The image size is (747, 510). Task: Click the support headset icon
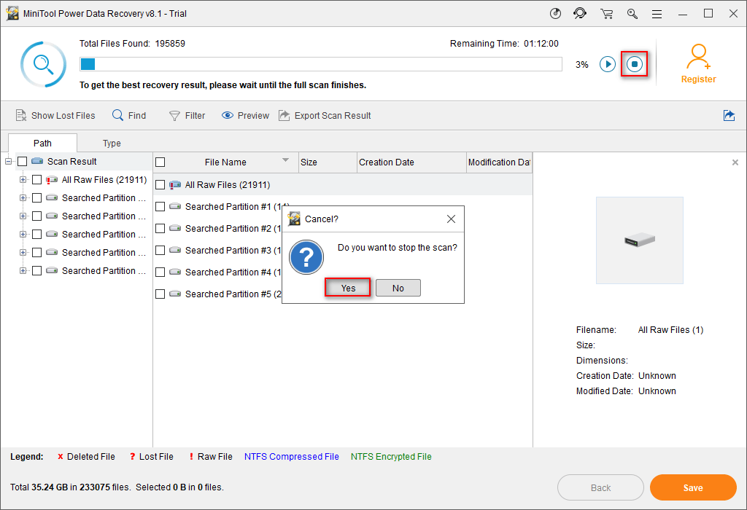(x=581, y=14)
